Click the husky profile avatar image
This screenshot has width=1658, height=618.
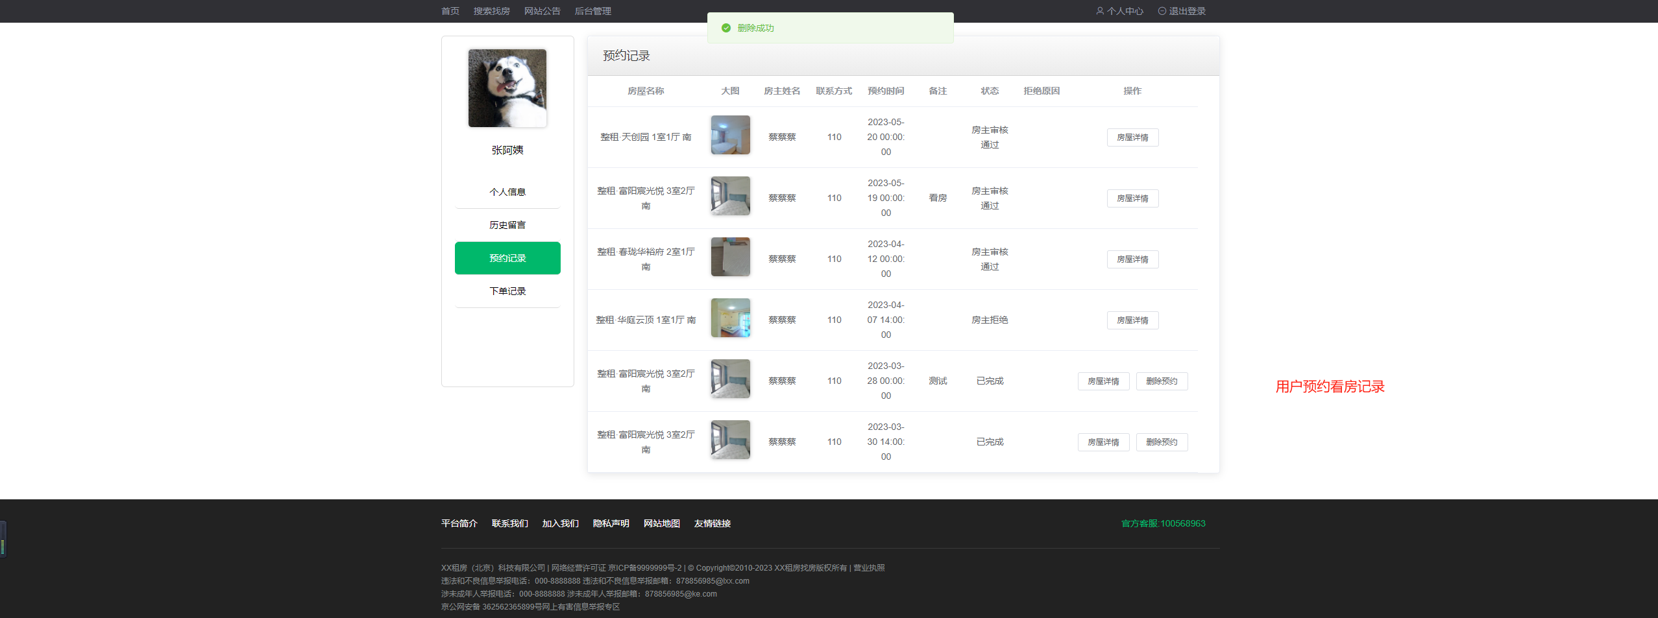click(x=507, y=88)
